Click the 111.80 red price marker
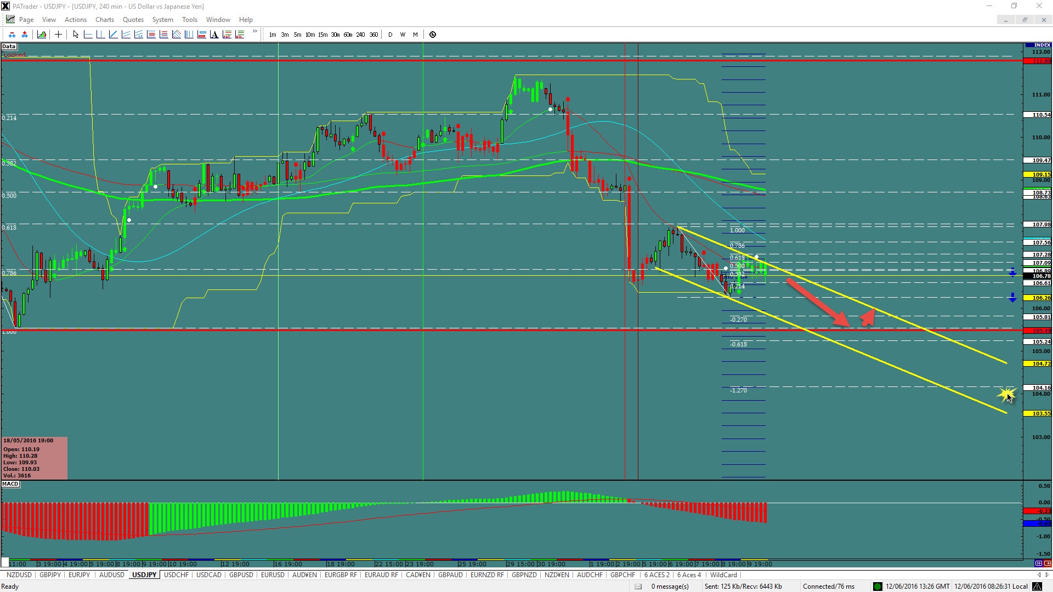This screenshot has height=592, width=1053. pos(1038,61)
